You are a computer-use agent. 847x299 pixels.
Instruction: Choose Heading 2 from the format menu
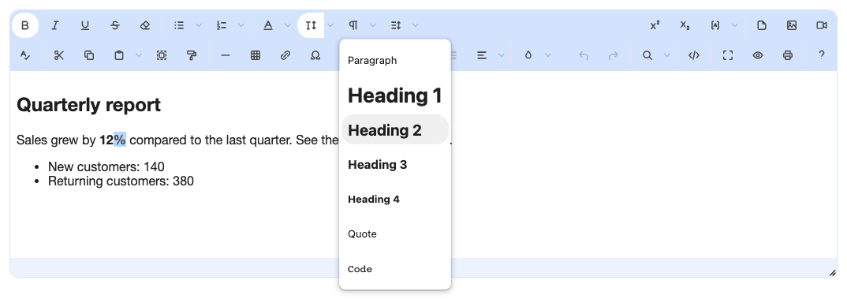(395, 129)
